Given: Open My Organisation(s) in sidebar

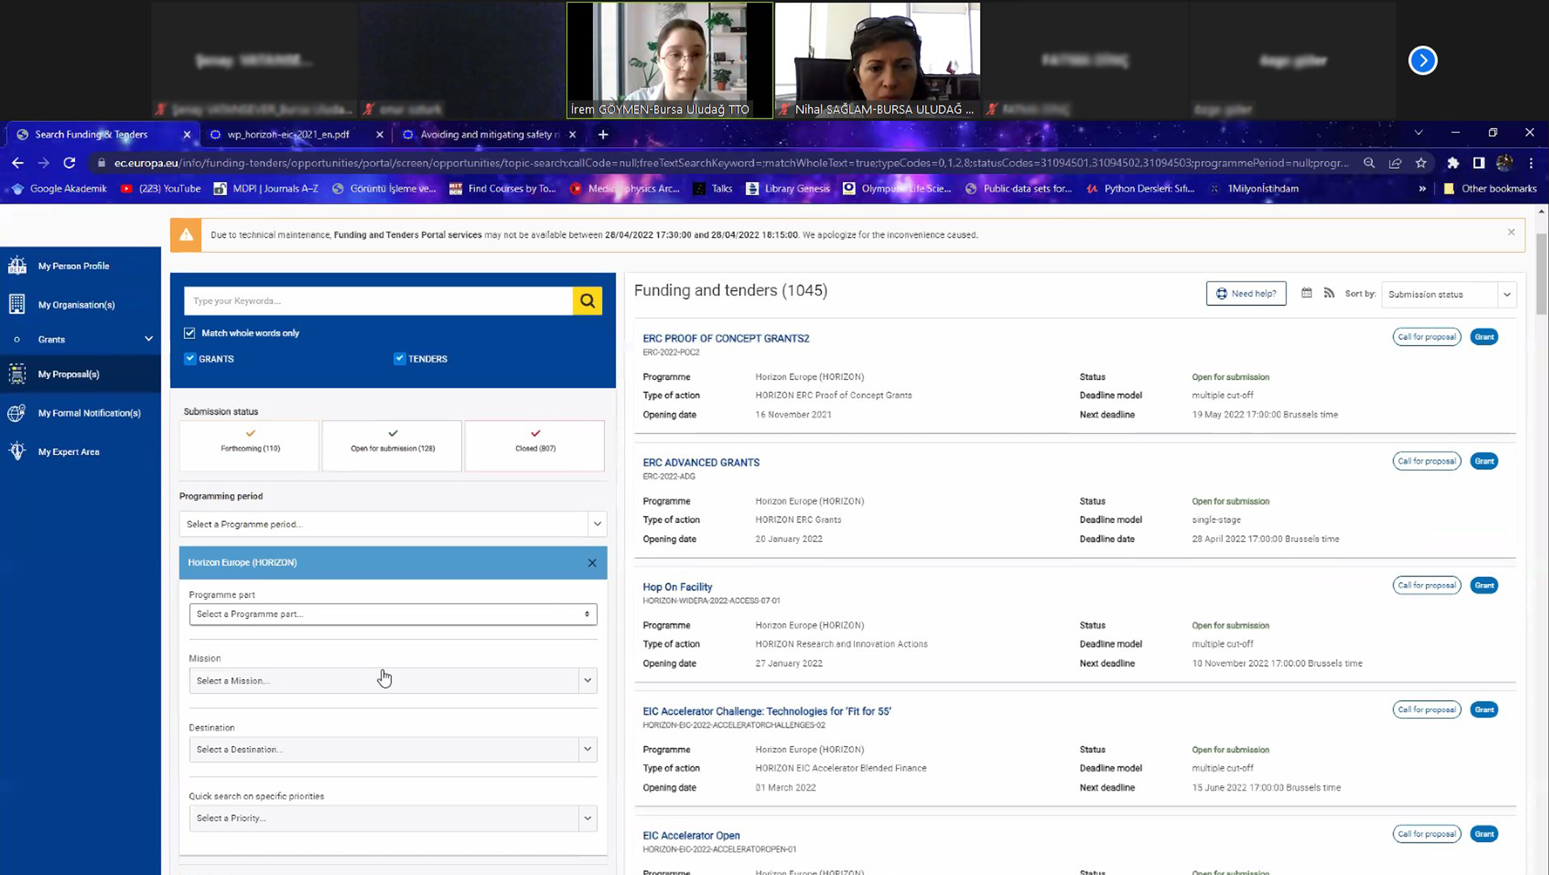Looking at the screenshot, I should coord(76,304).
